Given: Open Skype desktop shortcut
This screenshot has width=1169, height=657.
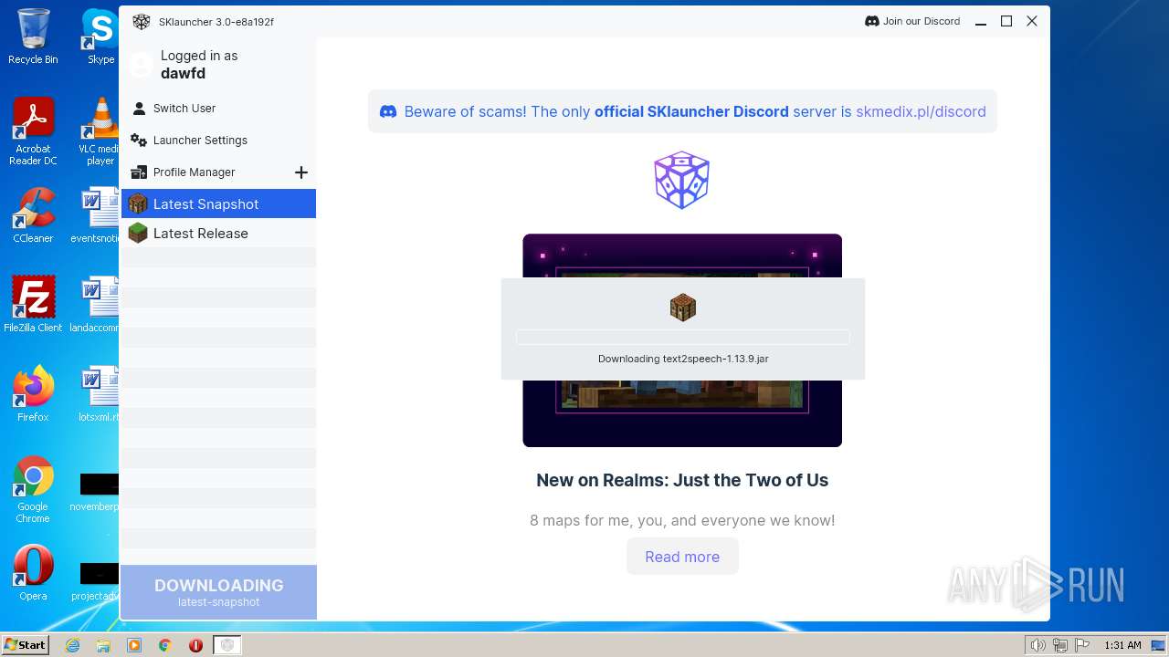Looking at the screenshot, I should (x=100, y=36).
